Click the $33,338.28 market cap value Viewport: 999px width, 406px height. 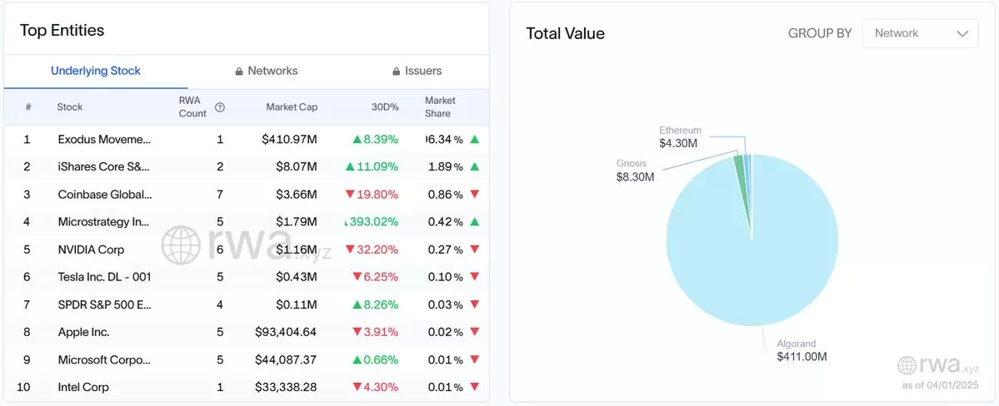pos(286,387)
